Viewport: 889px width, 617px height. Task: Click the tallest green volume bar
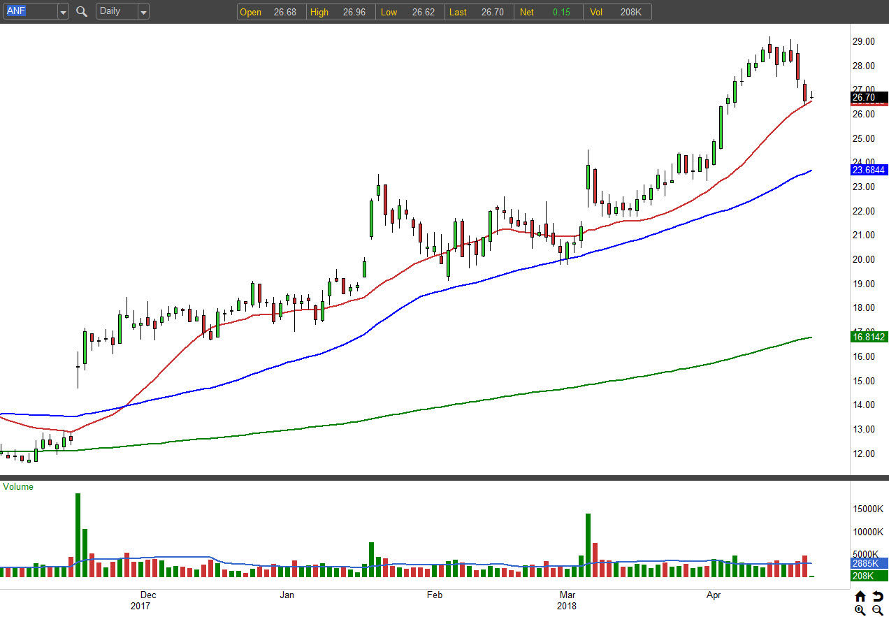pos(78,535)
